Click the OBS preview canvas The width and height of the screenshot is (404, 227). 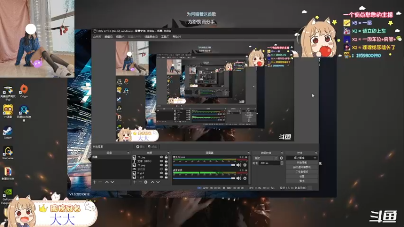click(x=205, y=91)
